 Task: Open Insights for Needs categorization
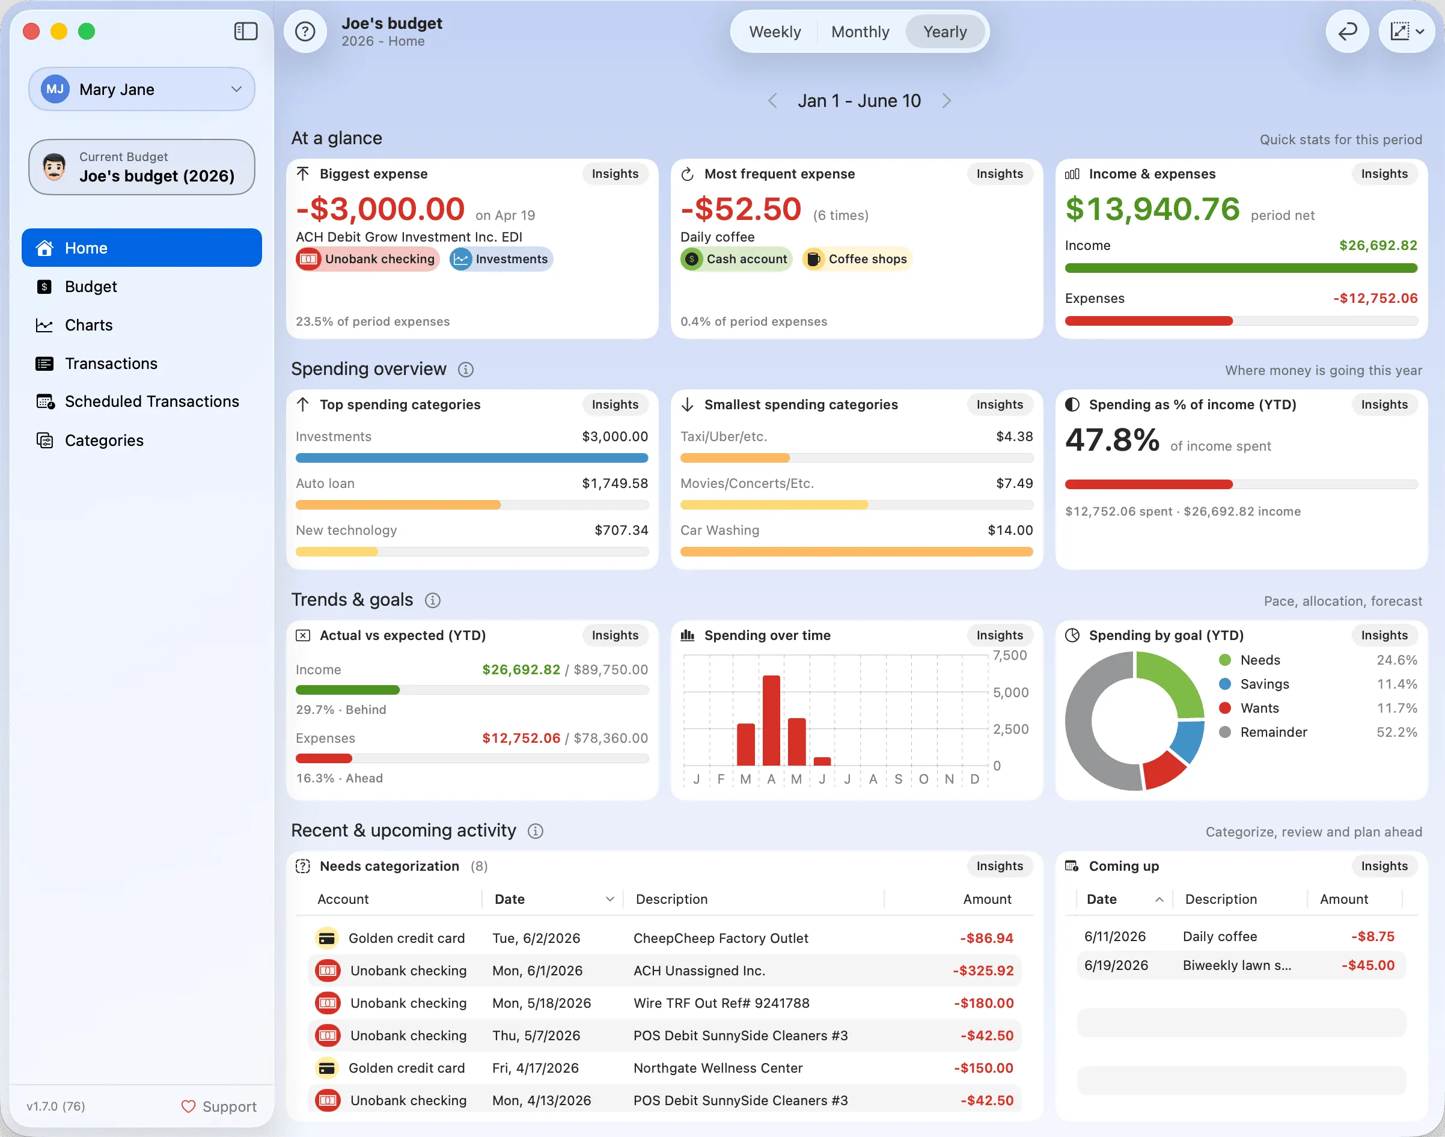[1000, 866]
